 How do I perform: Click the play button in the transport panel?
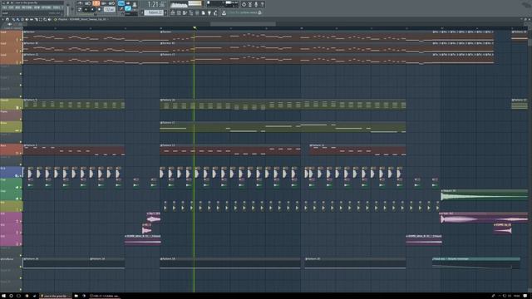click(86, 9)
